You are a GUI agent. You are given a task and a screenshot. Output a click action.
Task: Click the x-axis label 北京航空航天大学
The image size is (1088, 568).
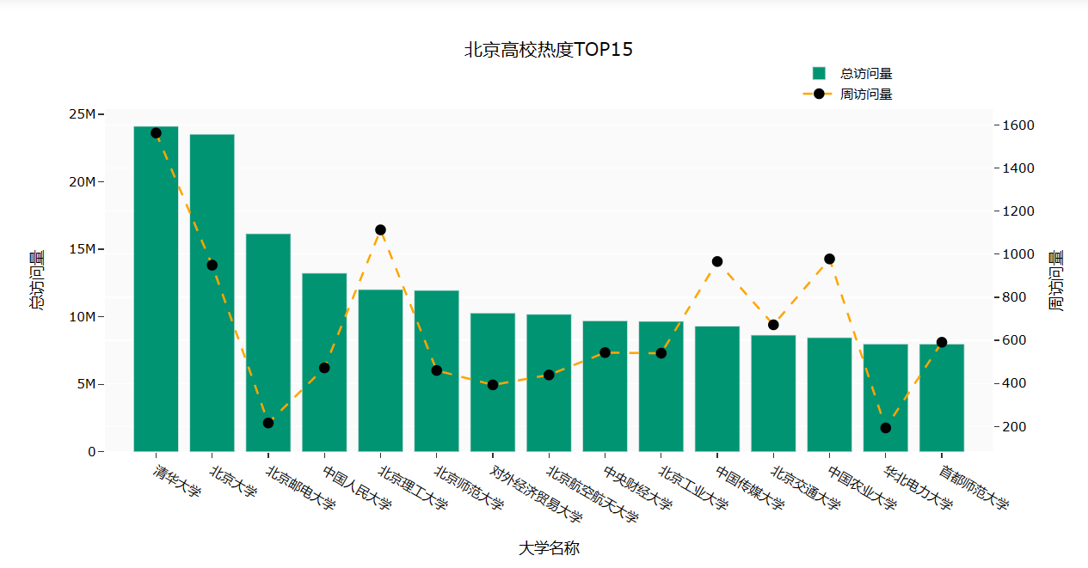[x=592, y=495]
